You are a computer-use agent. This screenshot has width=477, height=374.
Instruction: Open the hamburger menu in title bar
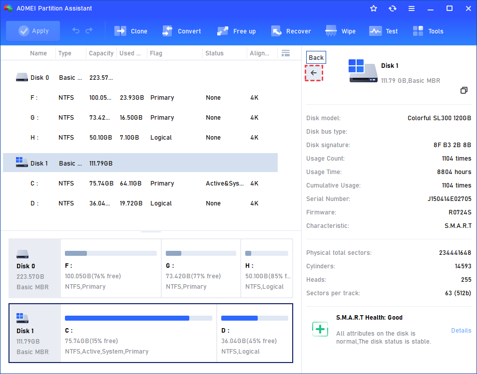pos(411,8)
